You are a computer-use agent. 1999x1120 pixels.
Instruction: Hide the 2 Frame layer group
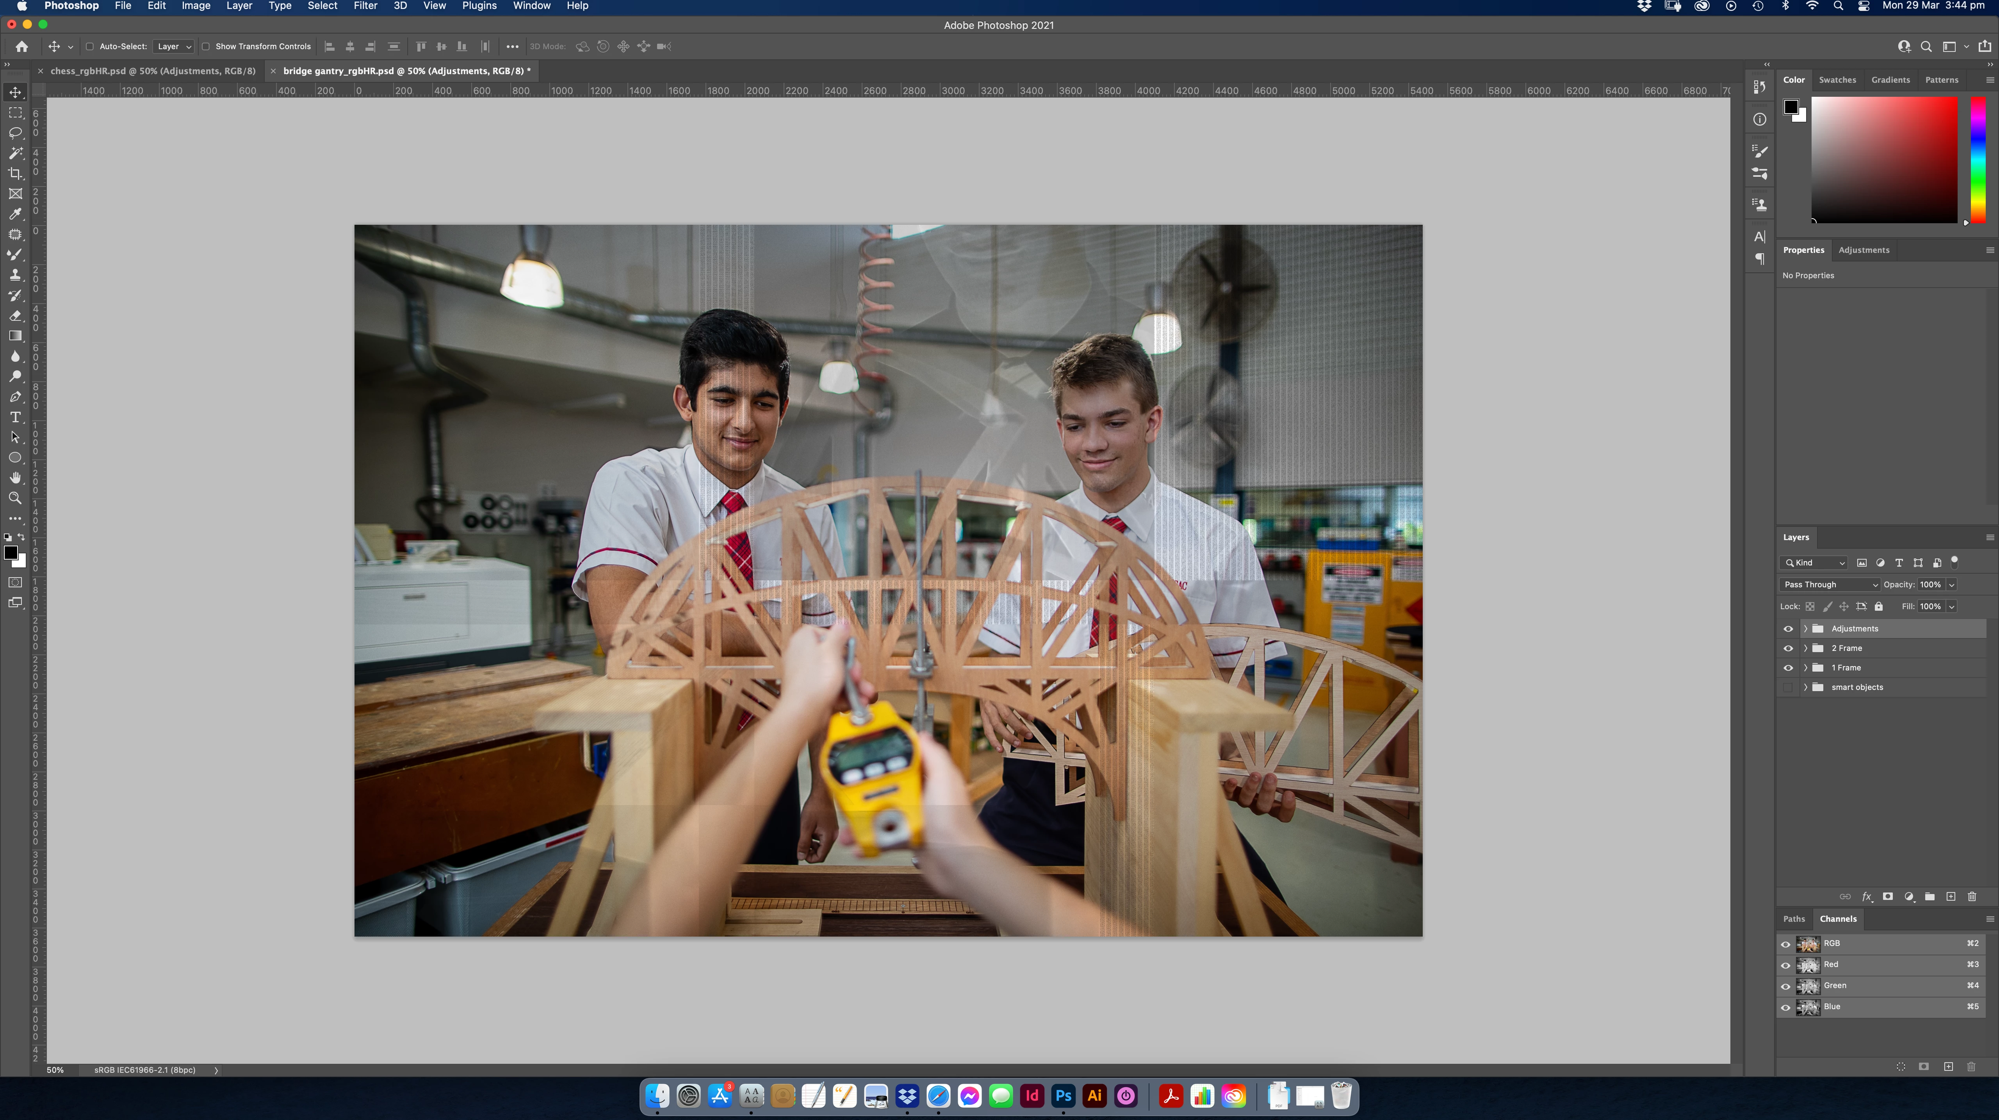pos(1788,649)
